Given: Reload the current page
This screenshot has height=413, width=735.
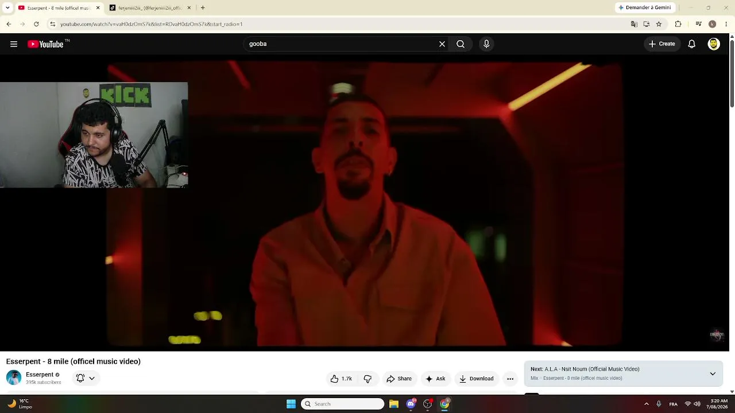Looking at the screenshot, I should coord(36,24).
